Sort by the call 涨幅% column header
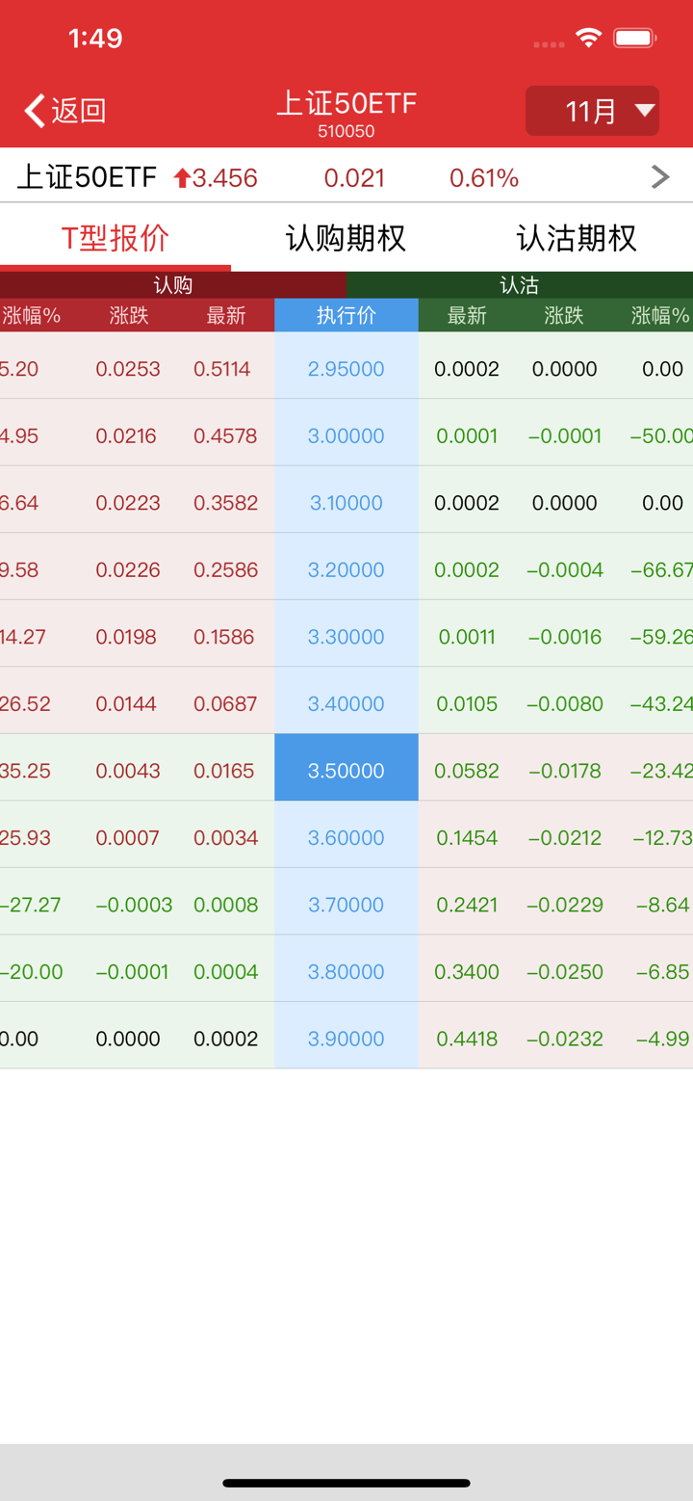The image size is (693, 1501). (x=31, y=315)
